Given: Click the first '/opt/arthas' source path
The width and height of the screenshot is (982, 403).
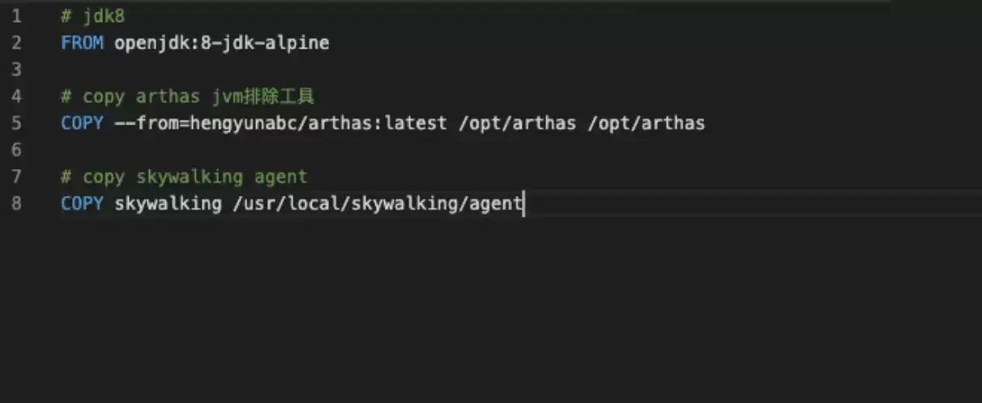Looking at the screenshot, I should pos(517,123).
